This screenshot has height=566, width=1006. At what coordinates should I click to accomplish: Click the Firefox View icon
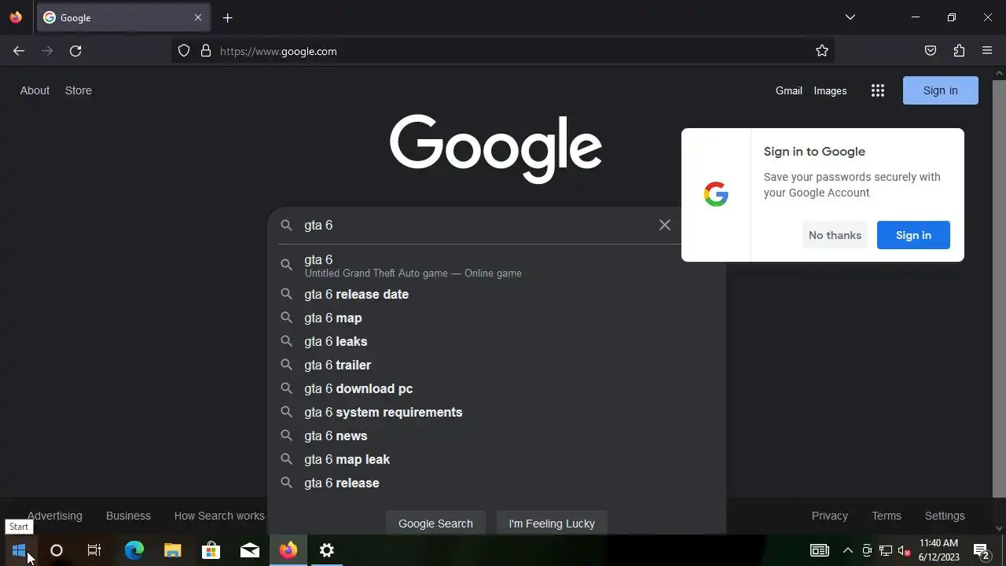(x=16, y=17)
